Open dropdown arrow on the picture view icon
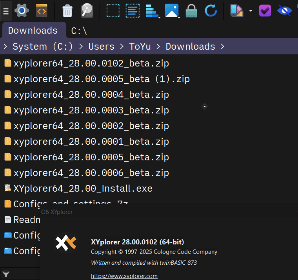The image size is (298, 280). 179,18
